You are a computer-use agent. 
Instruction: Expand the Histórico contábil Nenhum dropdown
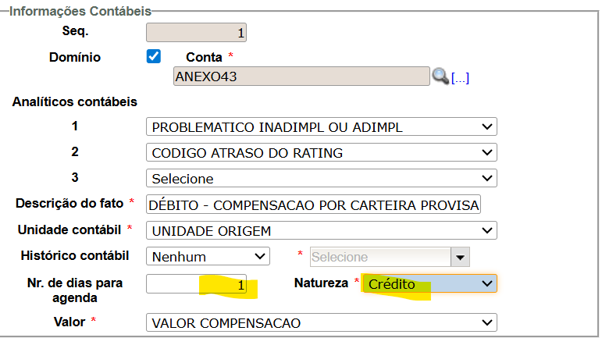coord(208,256)
